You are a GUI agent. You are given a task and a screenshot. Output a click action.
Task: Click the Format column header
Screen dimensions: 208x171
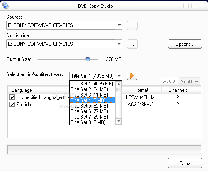coord(141,90)
